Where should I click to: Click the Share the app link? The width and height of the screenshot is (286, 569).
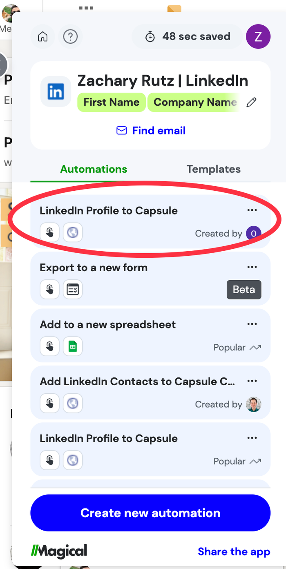pyautogui.click(x=234, y=551)
